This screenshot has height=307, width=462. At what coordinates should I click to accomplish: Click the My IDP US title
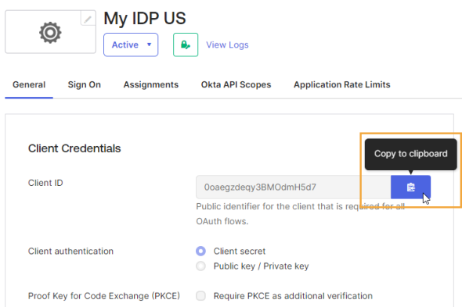click(x=145, y=18)
